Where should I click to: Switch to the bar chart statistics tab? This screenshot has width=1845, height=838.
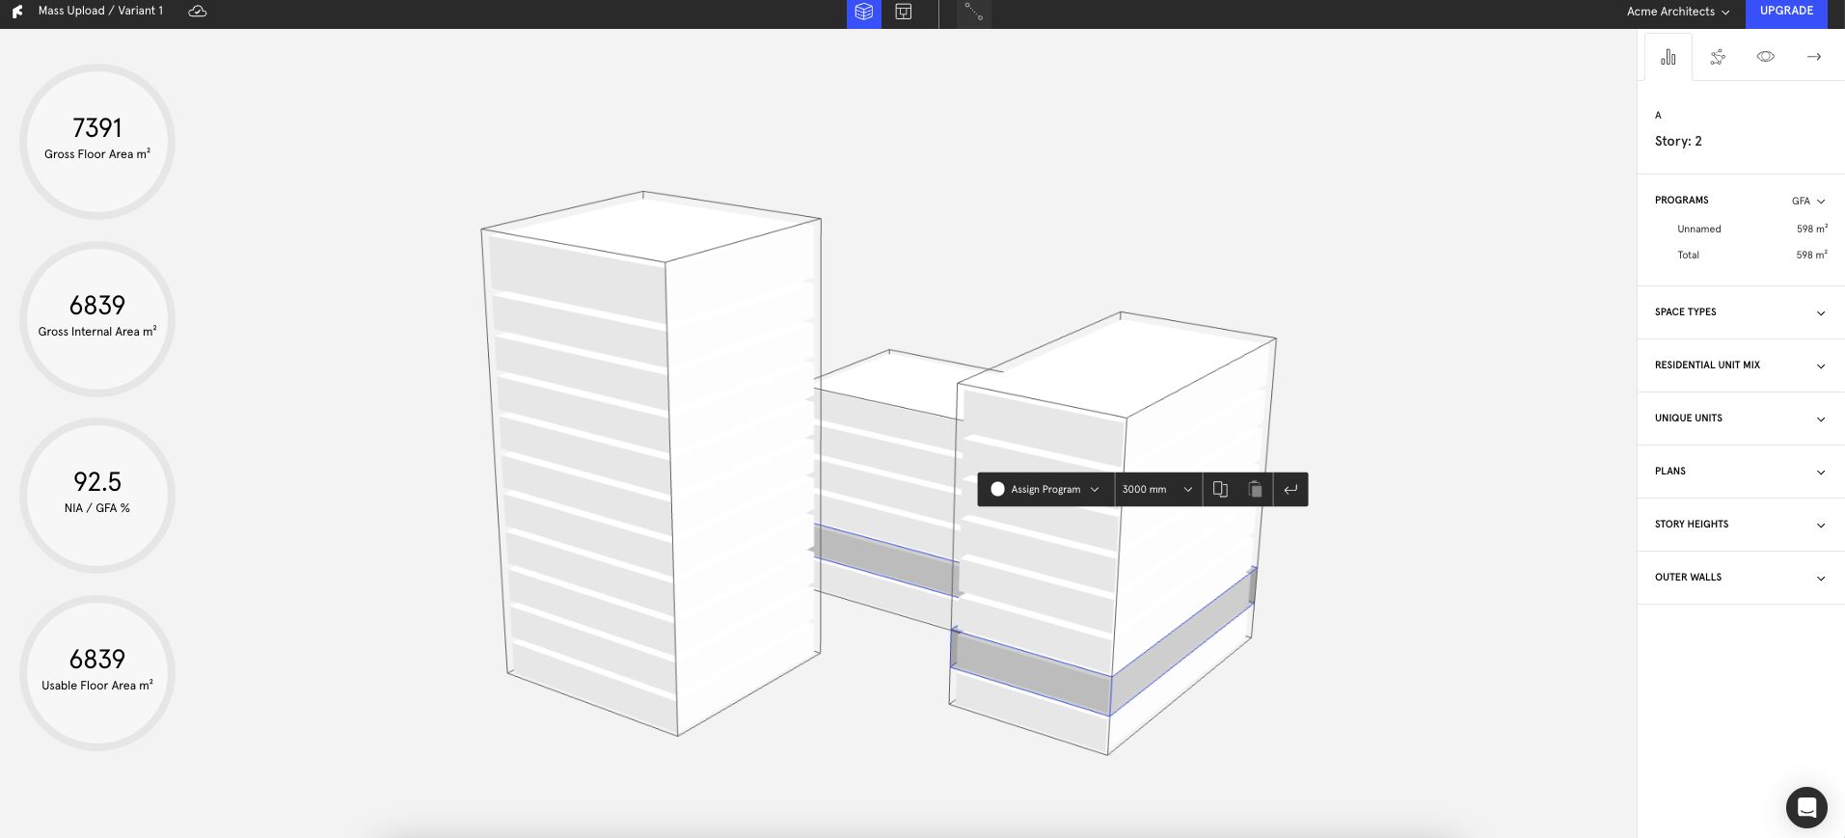pyautogui.click(x=1668, y=57)
